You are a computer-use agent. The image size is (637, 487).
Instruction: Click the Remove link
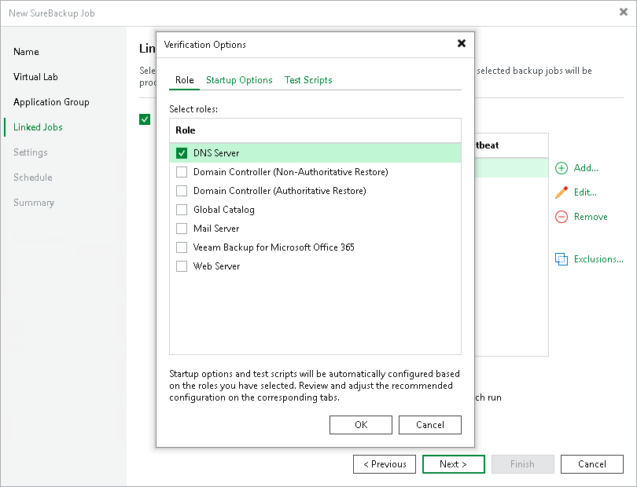591,217
